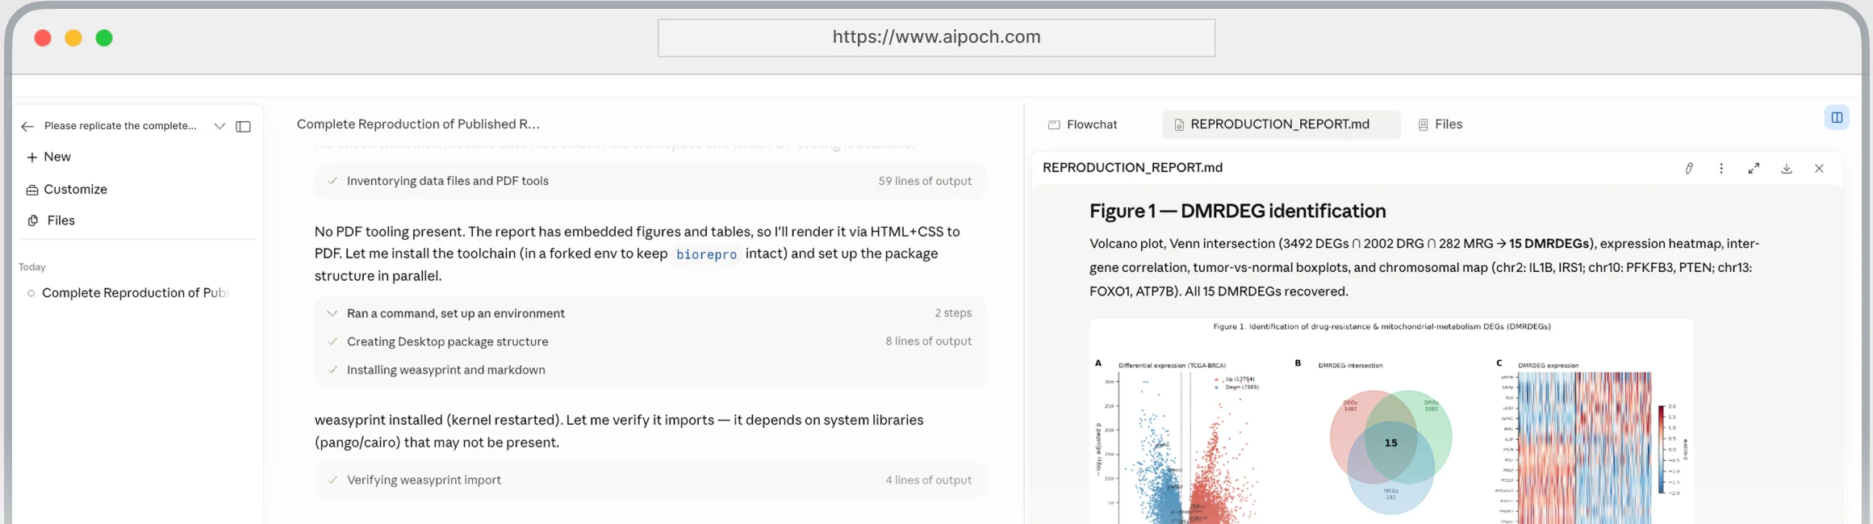Open Files in the left sidebar

[51, 220]
